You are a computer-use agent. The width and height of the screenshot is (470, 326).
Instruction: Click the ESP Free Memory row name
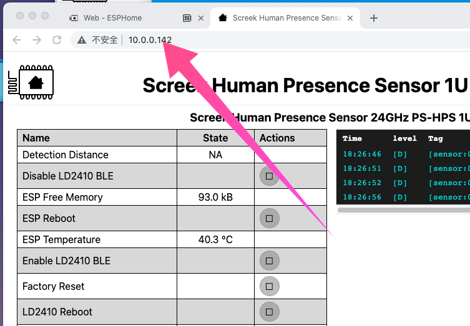62,197
